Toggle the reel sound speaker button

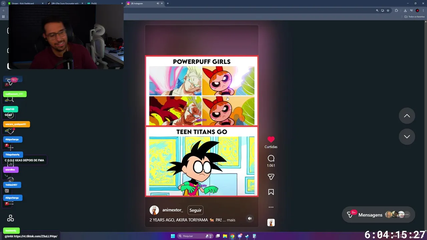(250, 218)
